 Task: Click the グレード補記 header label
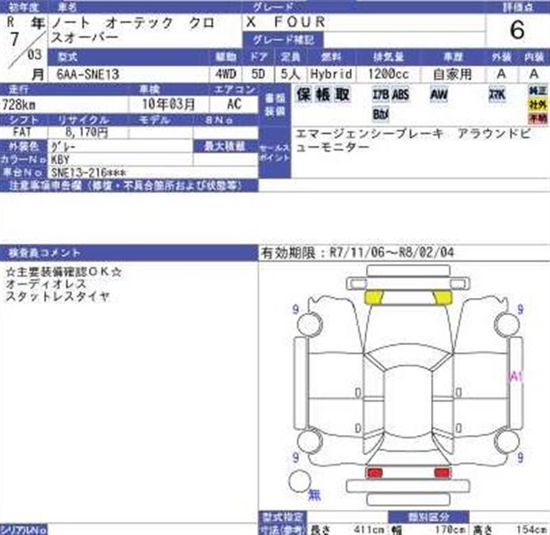pyautogui.click(x=283, y=40)
